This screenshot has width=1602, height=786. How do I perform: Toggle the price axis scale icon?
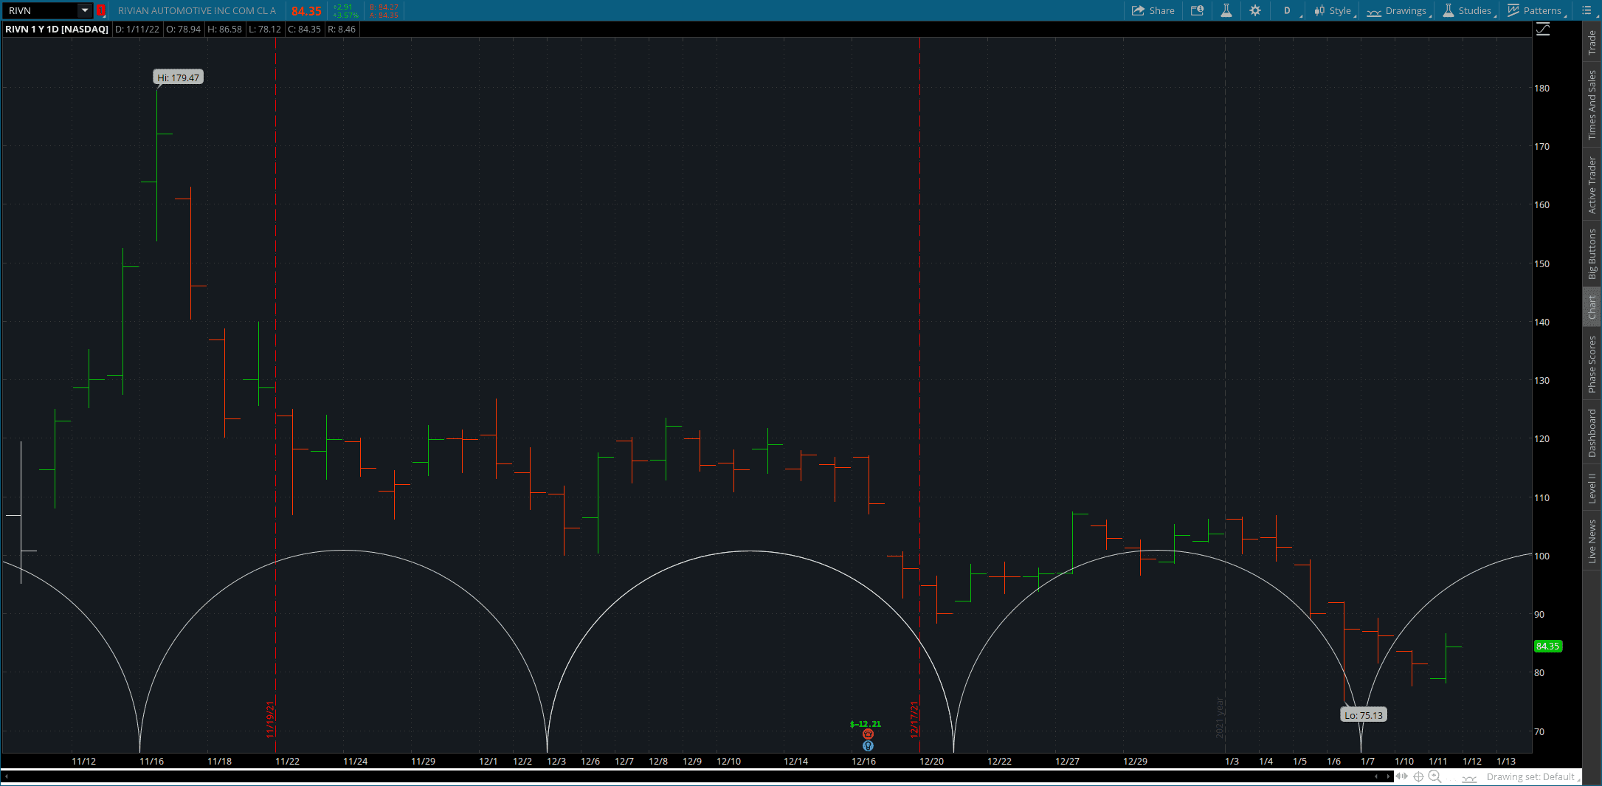[x=1543, y=30]
